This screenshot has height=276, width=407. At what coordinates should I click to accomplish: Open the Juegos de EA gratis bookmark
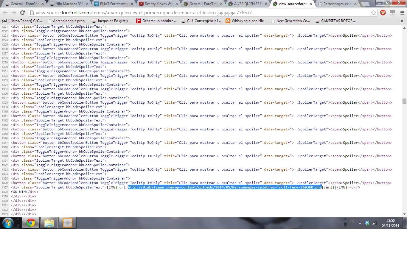tap(111, 21)
